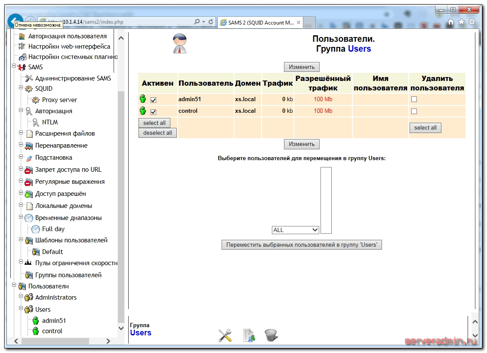Tick the delete-user checkbox for admin51
Viewport: 487px width, 353px height.
pos(414,99)
